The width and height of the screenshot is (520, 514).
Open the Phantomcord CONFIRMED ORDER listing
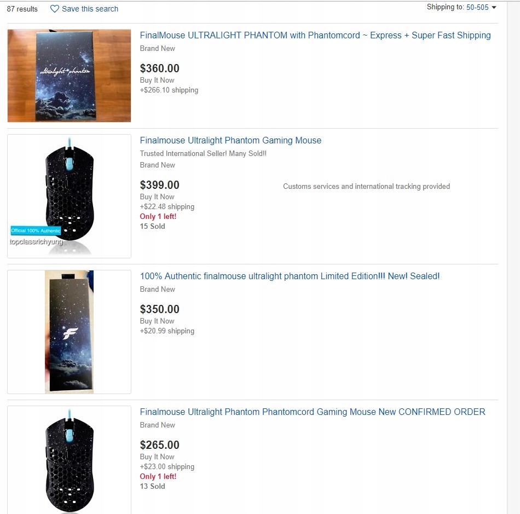pyautogui.click(x=312, y=412)
